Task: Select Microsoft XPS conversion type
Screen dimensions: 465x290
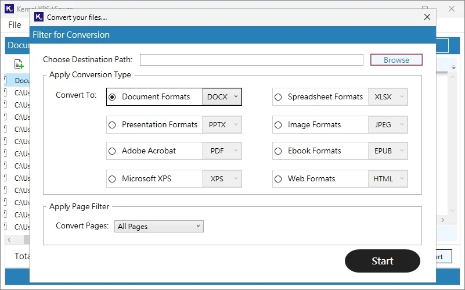Action: pos(112,179)
